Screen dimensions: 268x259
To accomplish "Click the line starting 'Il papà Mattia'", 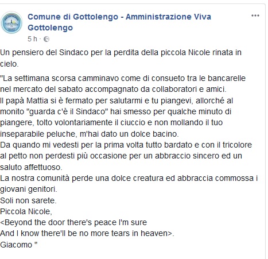I will point(116,100).
